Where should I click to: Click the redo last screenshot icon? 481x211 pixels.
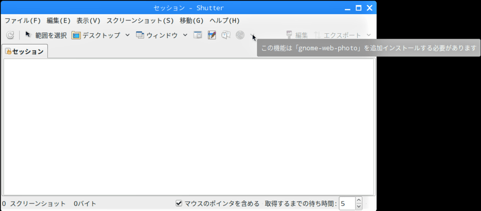[10, 35]
